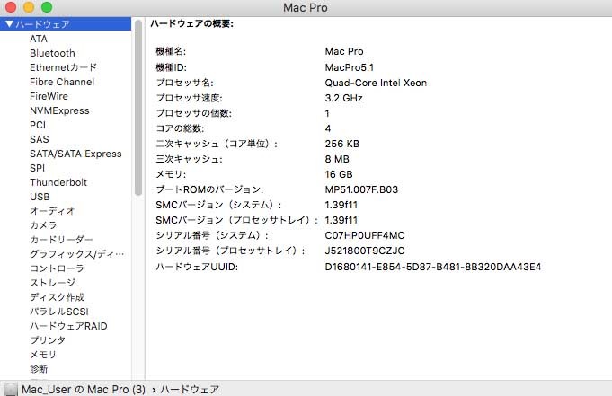Select SPI in the sidebar
Image resolution: width=612 pixels, height=396 pixels.
click(37, 168)
